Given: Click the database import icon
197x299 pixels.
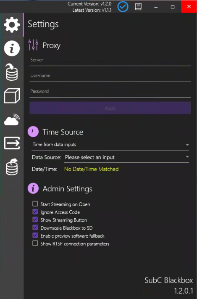Looking at the screenshot, I should coord(12,72).
